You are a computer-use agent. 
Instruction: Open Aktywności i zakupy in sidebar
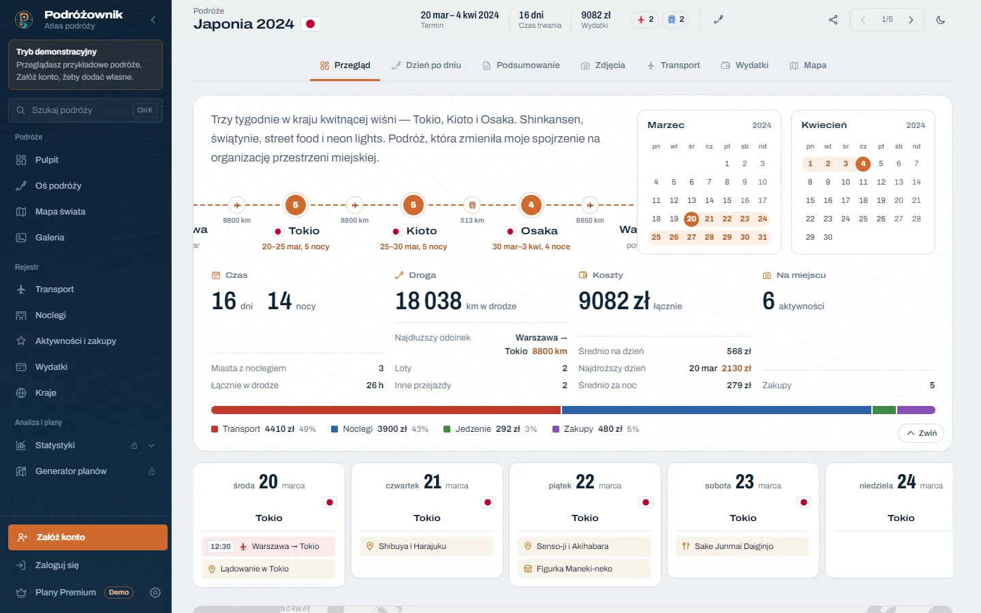point(85,341)
